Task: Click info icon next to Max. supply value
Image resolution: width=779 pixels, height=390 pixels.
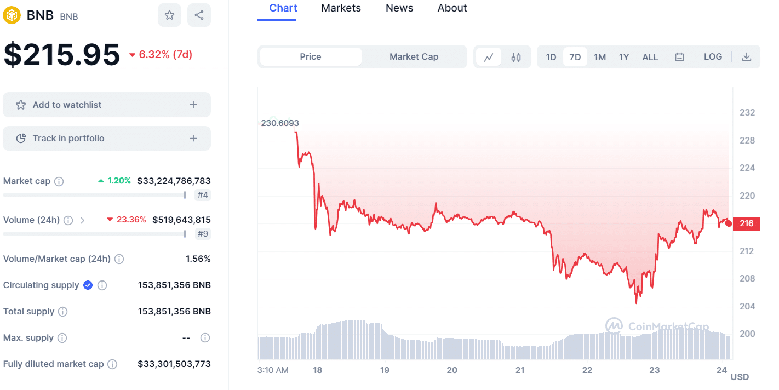Action: pos(205,338)
